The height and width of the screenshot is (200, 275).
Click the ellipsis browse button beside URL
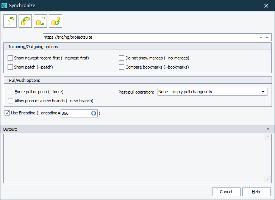click(267, 37)
